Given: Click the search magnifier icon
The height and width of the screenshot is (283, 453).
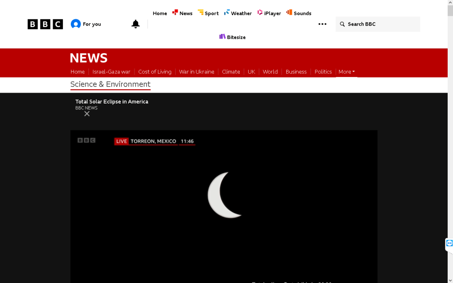Looking at the screenshot, I should [342, 24].
